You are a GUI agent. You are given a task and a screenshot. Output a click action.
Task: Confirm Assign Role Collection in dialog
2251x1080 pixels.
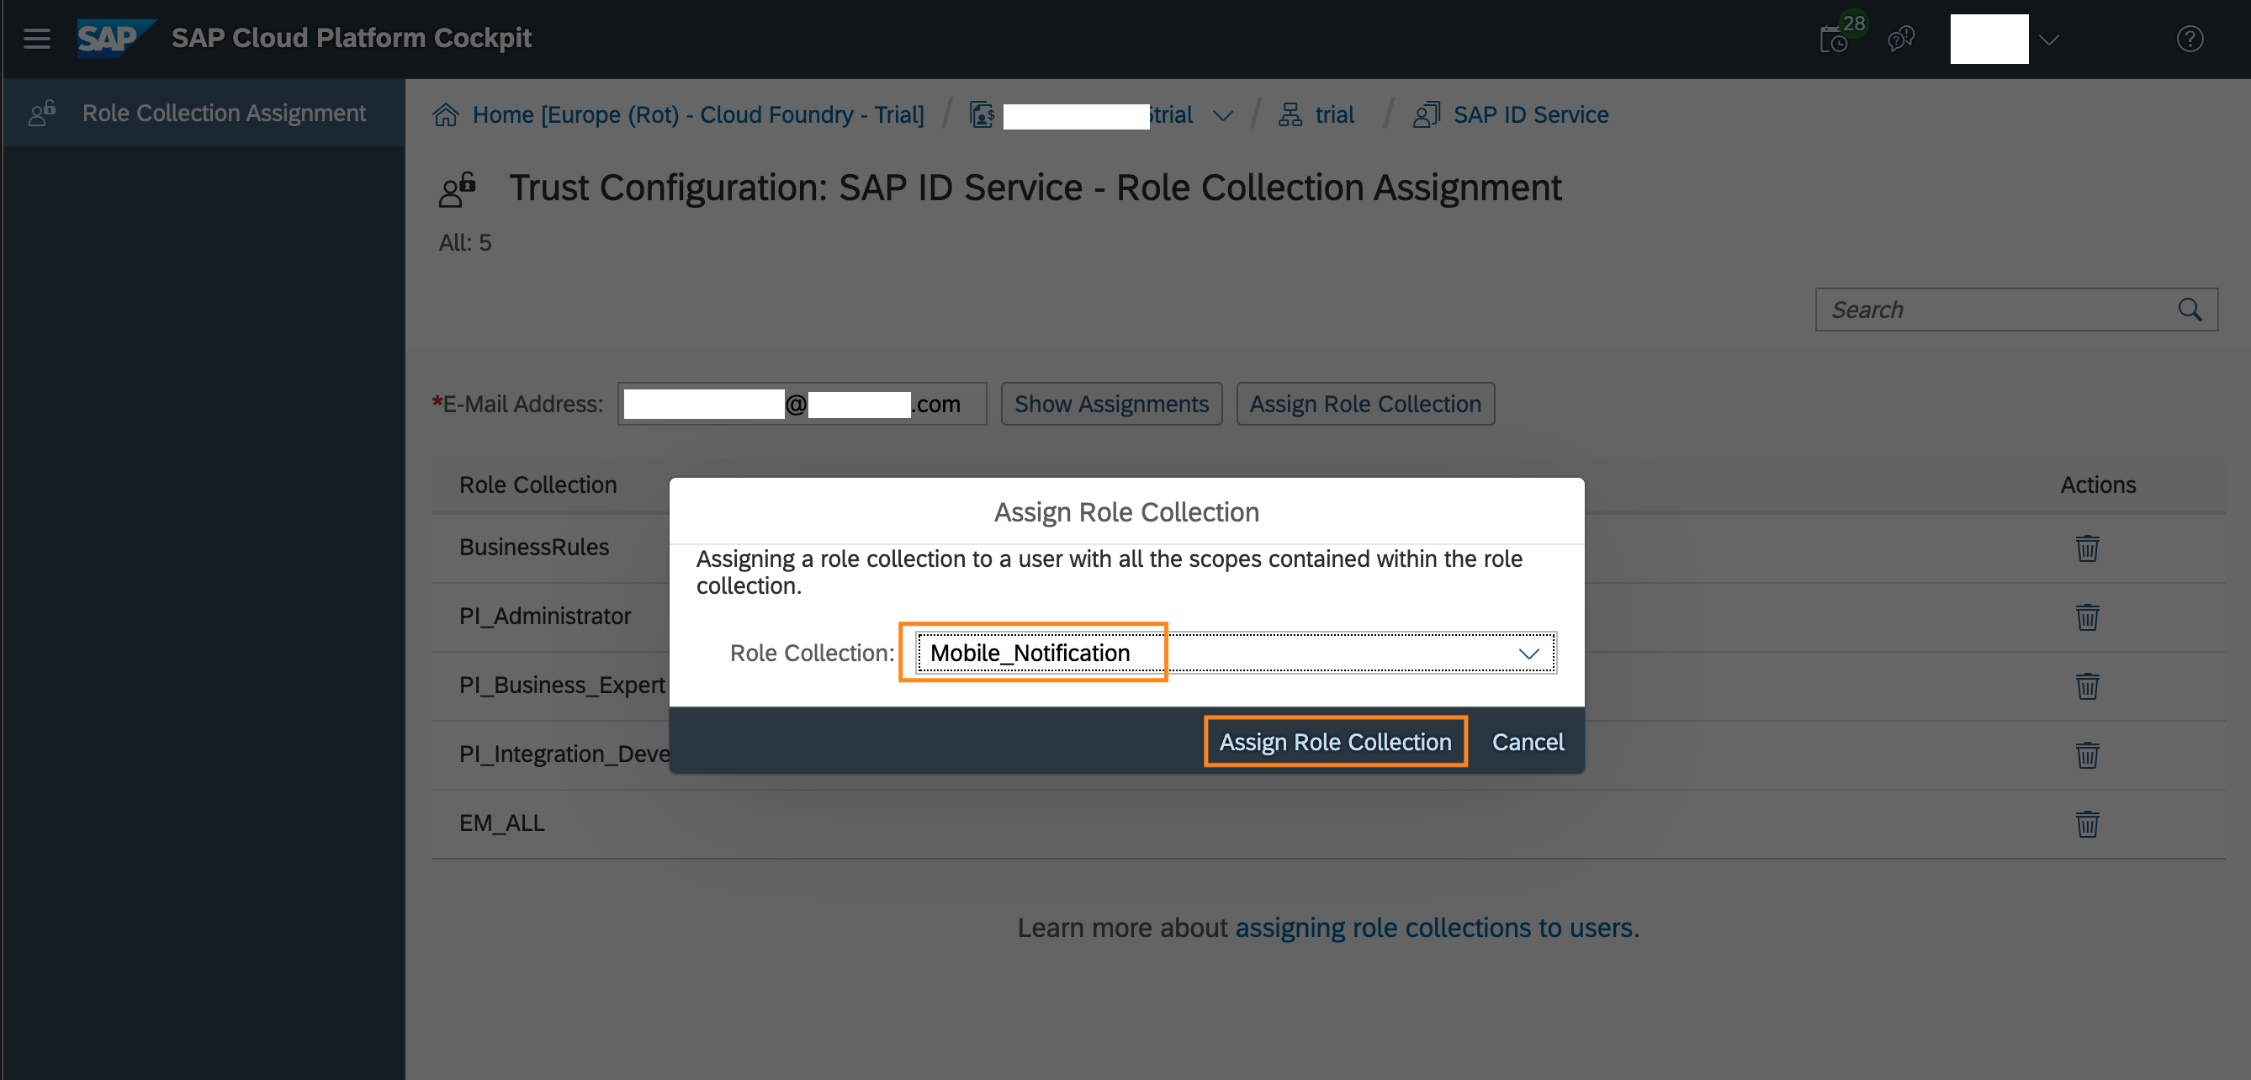point(1335,742)
